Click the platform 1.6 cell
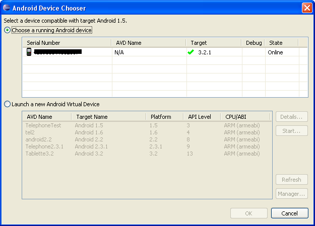Viewport: 315px width, 226px height. click(153, 132)
